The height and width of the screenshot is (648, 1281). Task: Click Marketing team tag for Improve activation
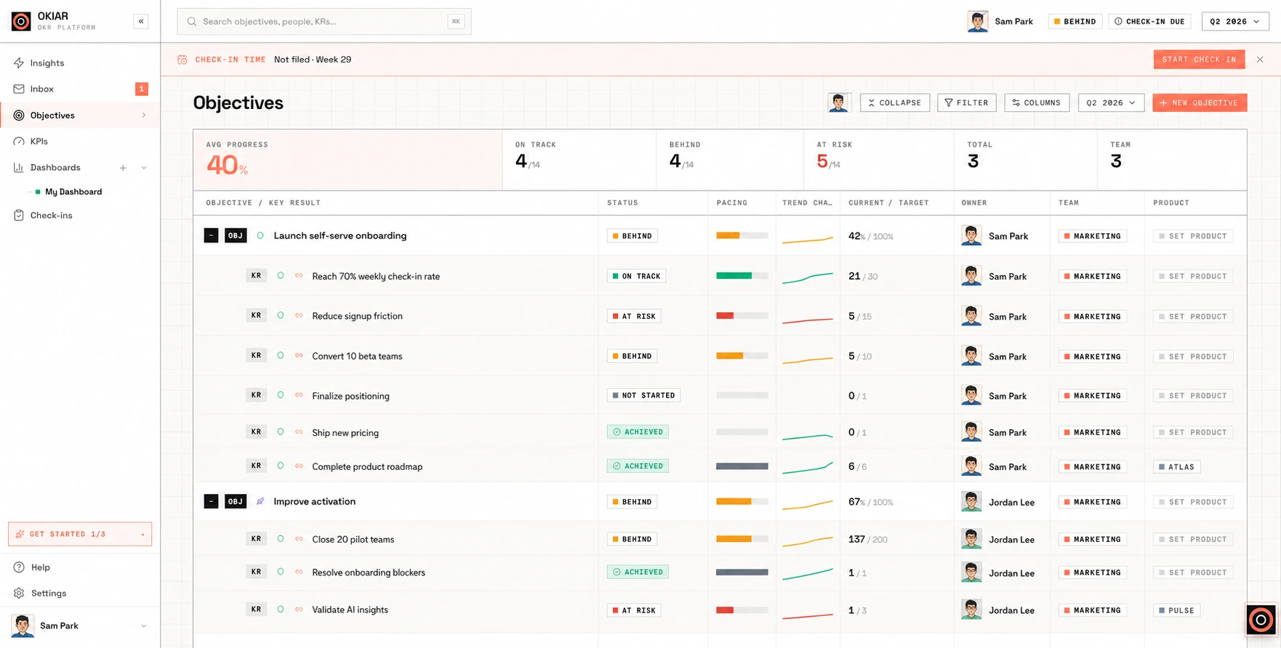[x=1093, y=502]
